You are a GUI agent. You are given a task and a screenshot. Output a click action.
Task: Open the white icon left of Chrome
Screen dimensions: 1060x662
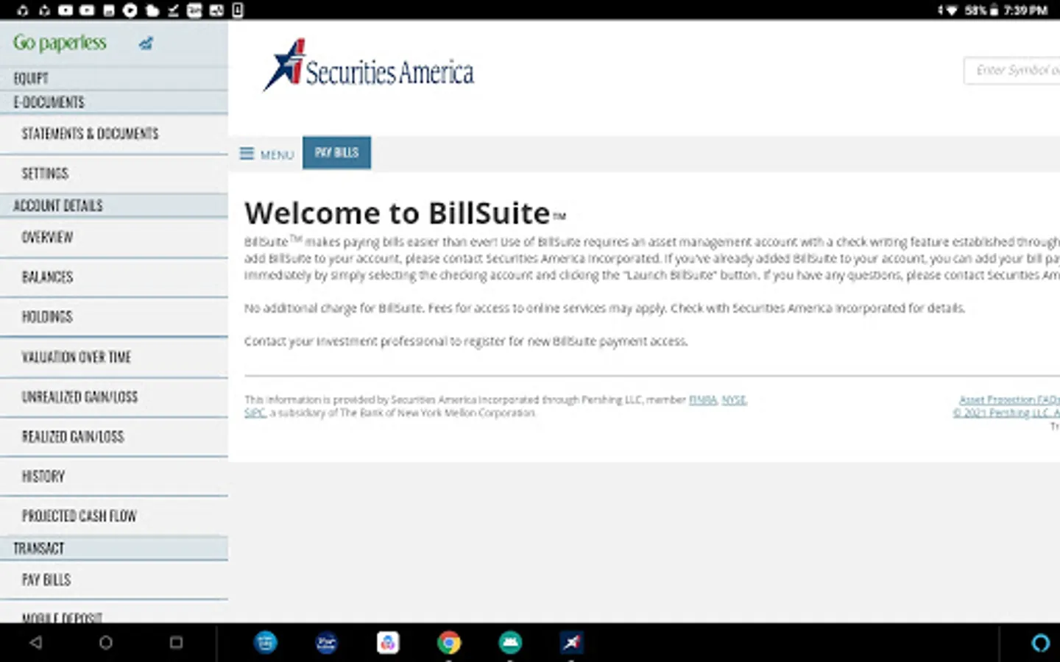pos(388,642)
